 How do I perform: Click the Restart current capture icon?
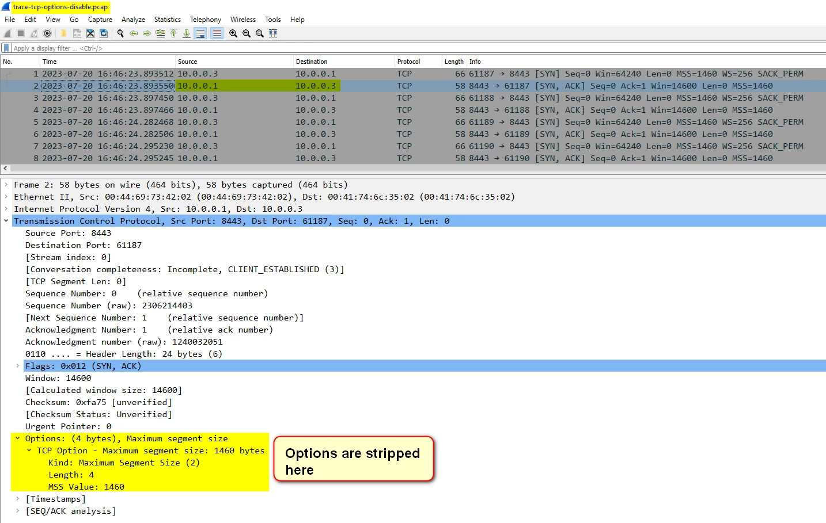point(34,33)
